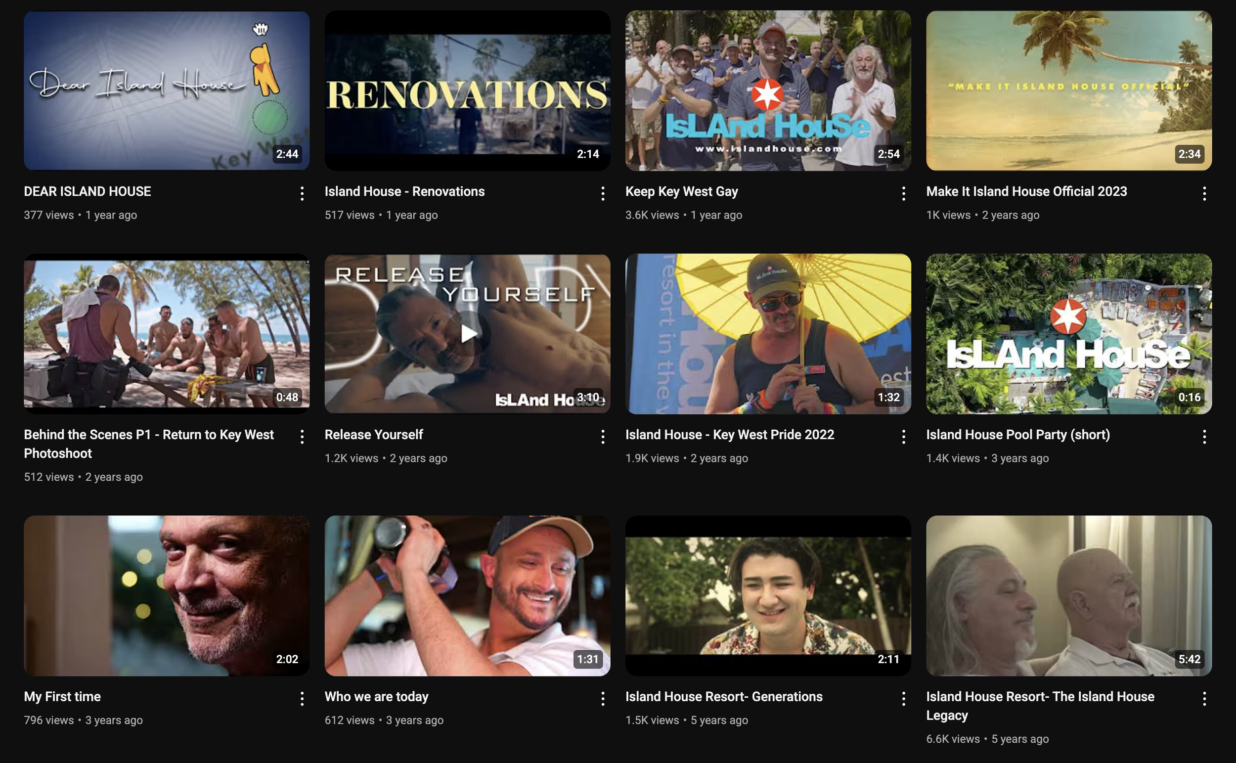Click "796 views • 3 years ago" text

(83, 720)
